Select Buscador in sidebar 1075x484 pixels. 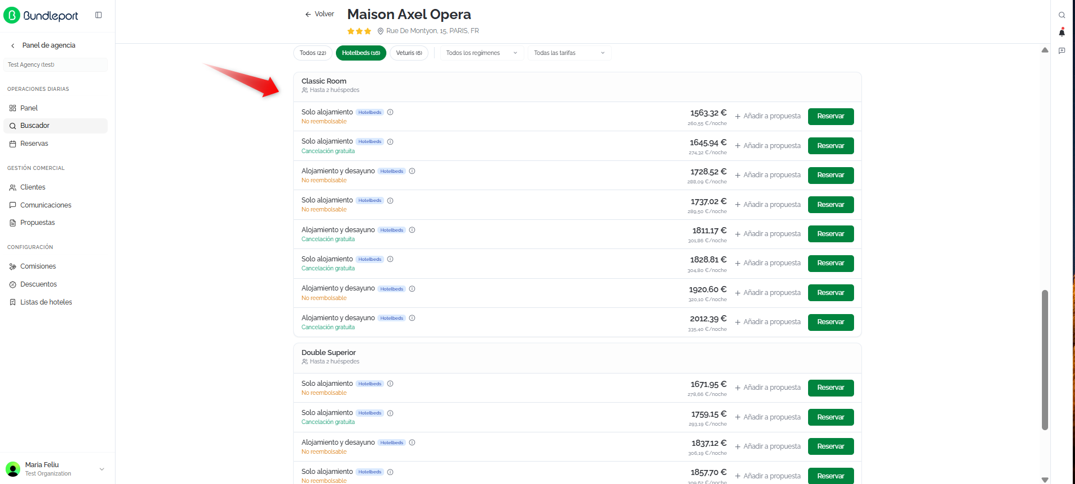[x=55, y=126]
